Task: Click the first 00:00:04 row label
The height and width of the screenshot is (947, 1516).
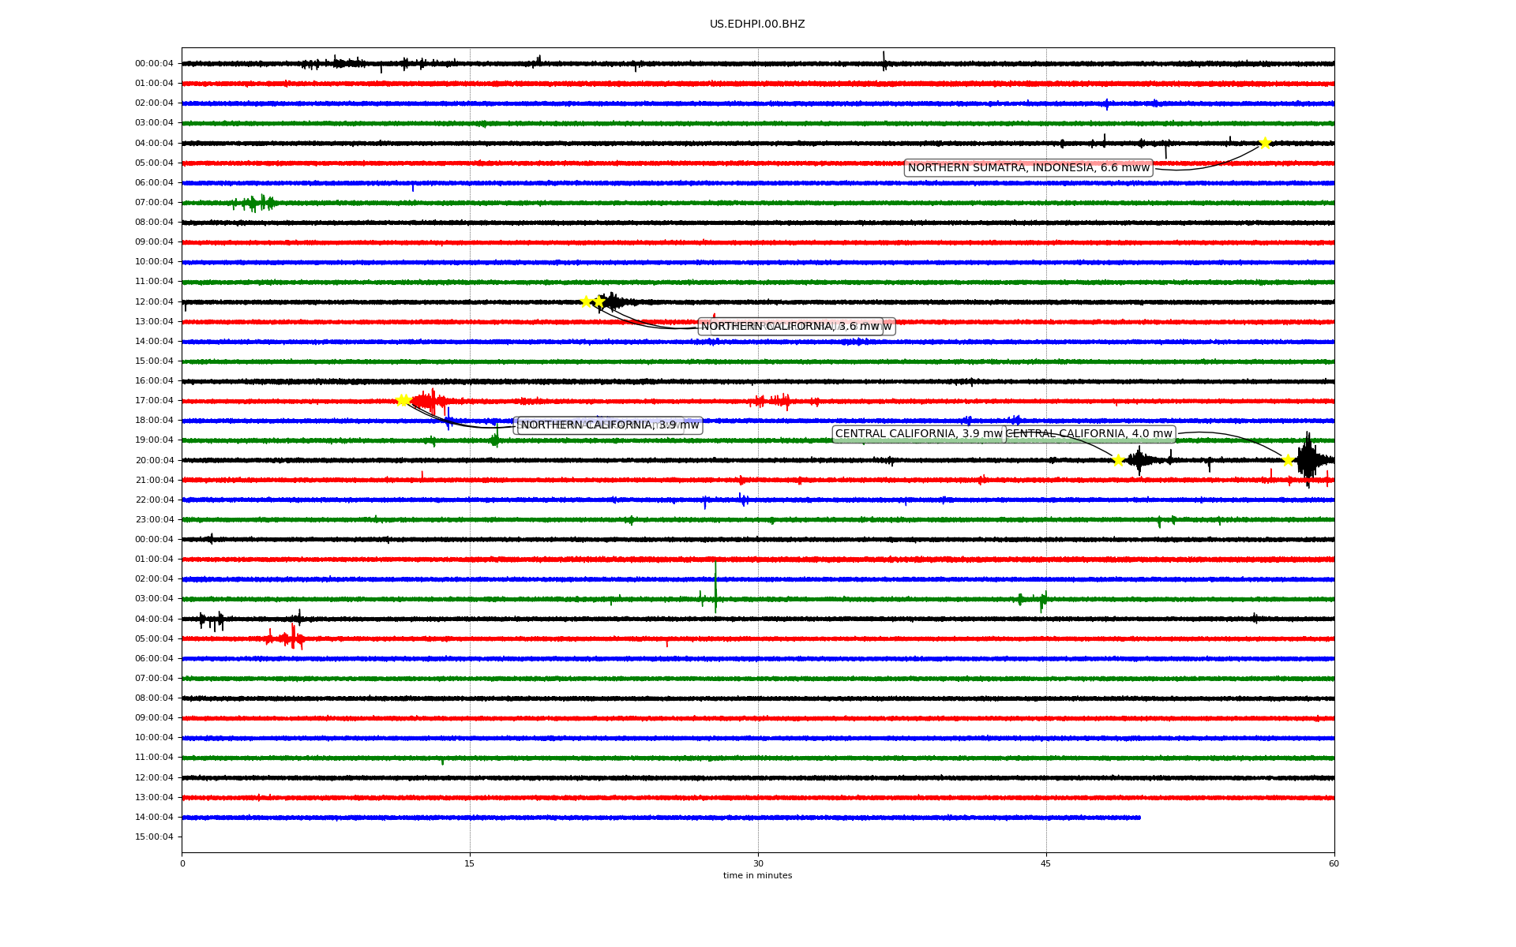Action: tap(154, 64)
